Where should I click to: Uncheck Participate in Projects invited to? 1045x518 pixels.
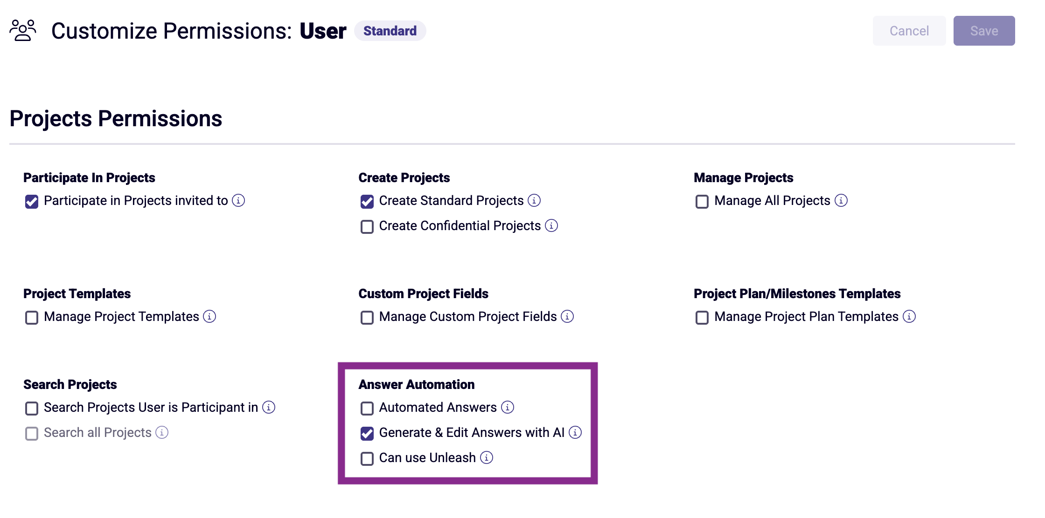coord(32,202)
